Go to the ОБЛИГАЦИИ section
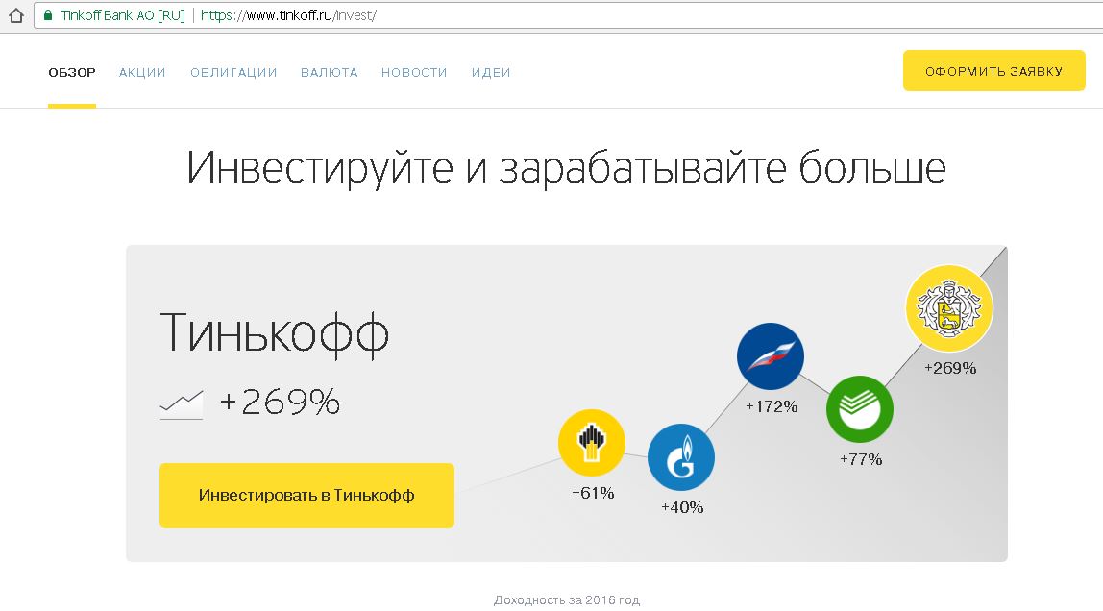Image resolution: width=1103 pixels, height=611 pixels. (233, 72)
